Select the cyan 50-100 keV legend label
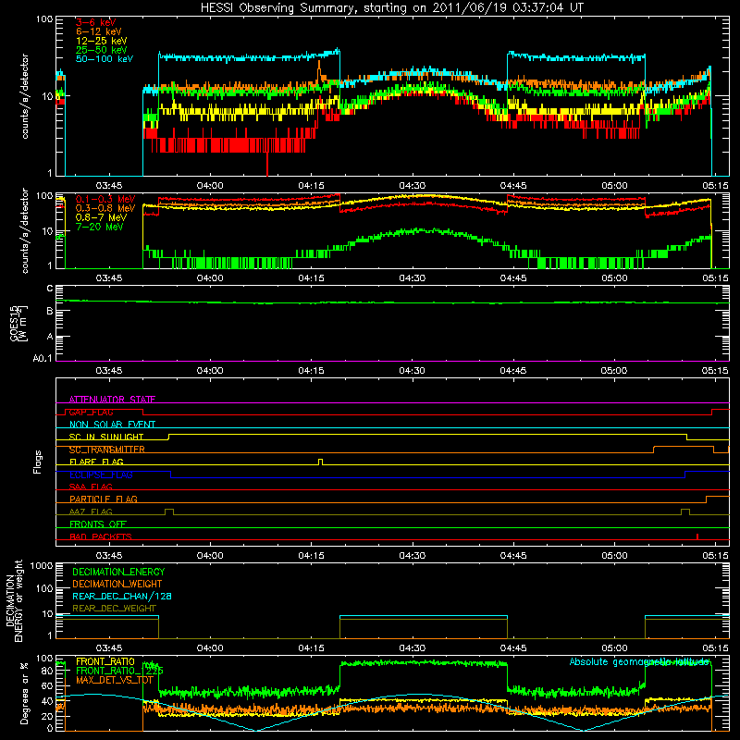The width and height of the screenshot is (740, 740). [x=105, y=59]
